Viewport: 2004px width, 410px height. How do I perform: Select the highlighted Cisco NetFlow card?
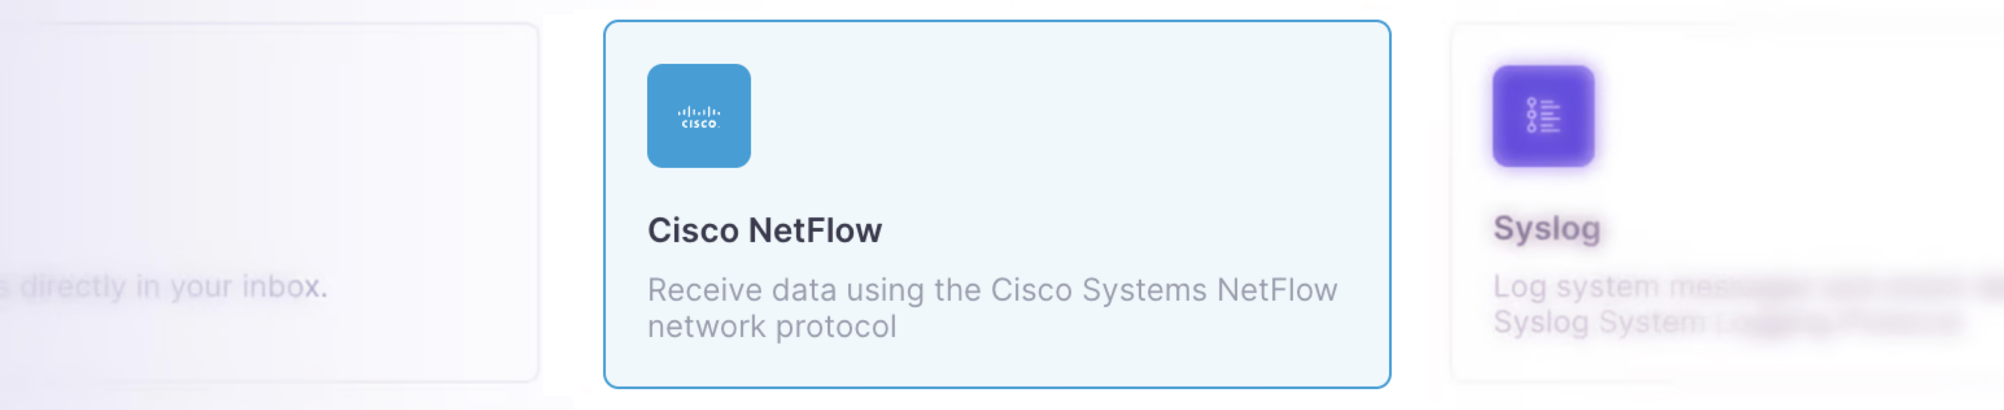coord(997,204)
